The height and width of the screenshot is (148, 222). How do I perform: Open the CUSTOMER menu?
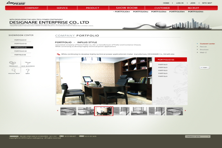tap(162, 8)
